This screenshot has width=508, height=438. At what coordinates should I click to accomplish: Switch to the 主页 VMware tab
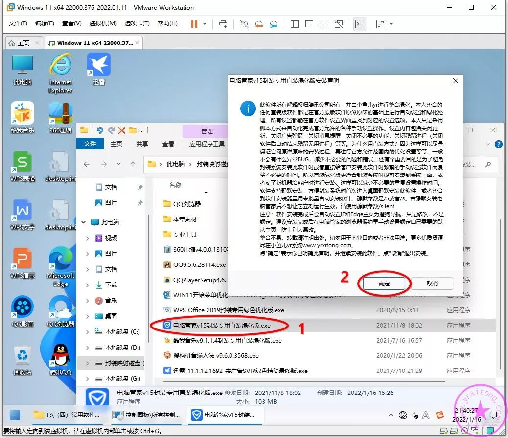click(x=19, y=43)
